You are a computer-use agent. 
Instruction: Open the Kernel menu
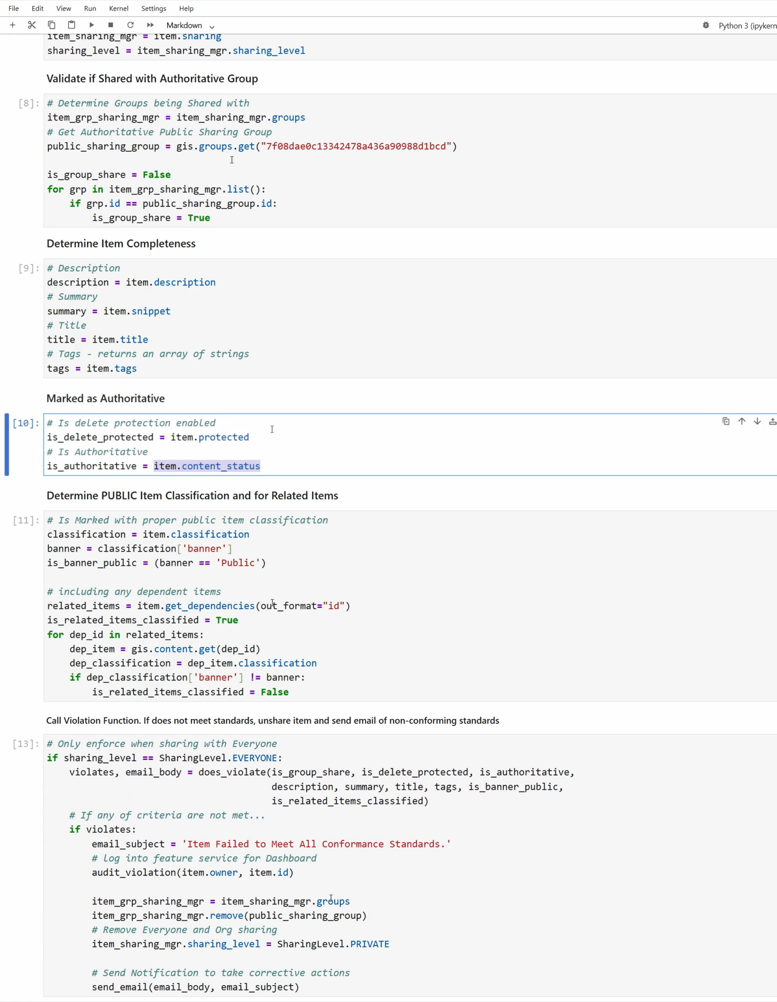point(119,9)
